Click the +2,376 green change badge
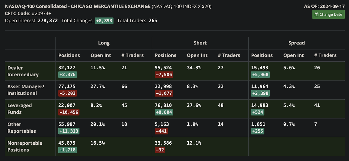Viewport: 349px width, 161px height. coord(67,74)
